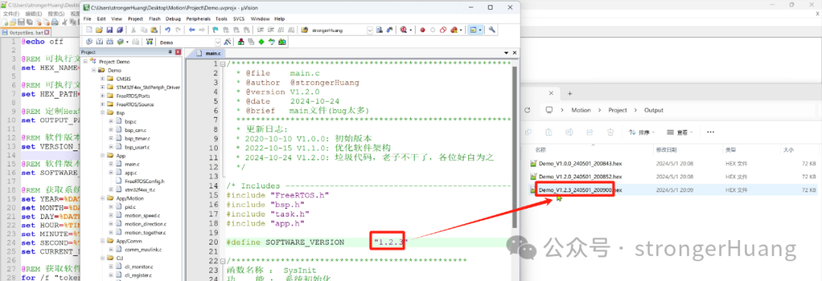Expand STM32F4xx_StdPeriph_Driver group
This screenshot has height=281, width=822.
102,87
